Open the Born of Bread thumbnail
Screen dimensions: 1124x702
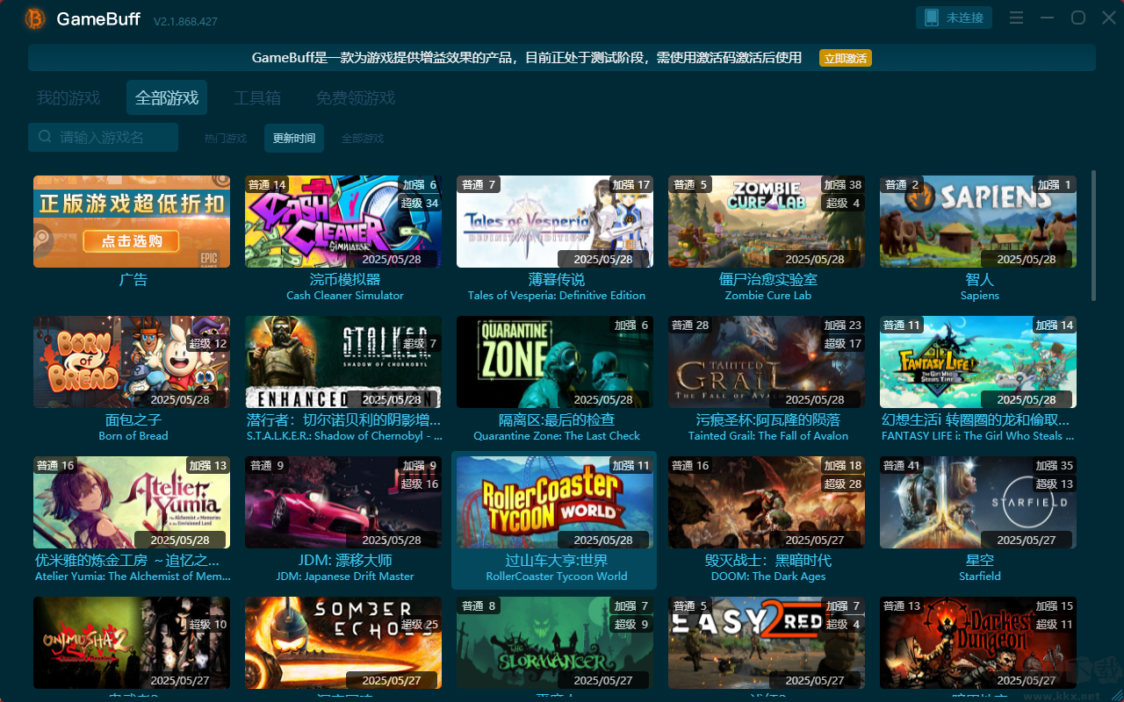132,362
